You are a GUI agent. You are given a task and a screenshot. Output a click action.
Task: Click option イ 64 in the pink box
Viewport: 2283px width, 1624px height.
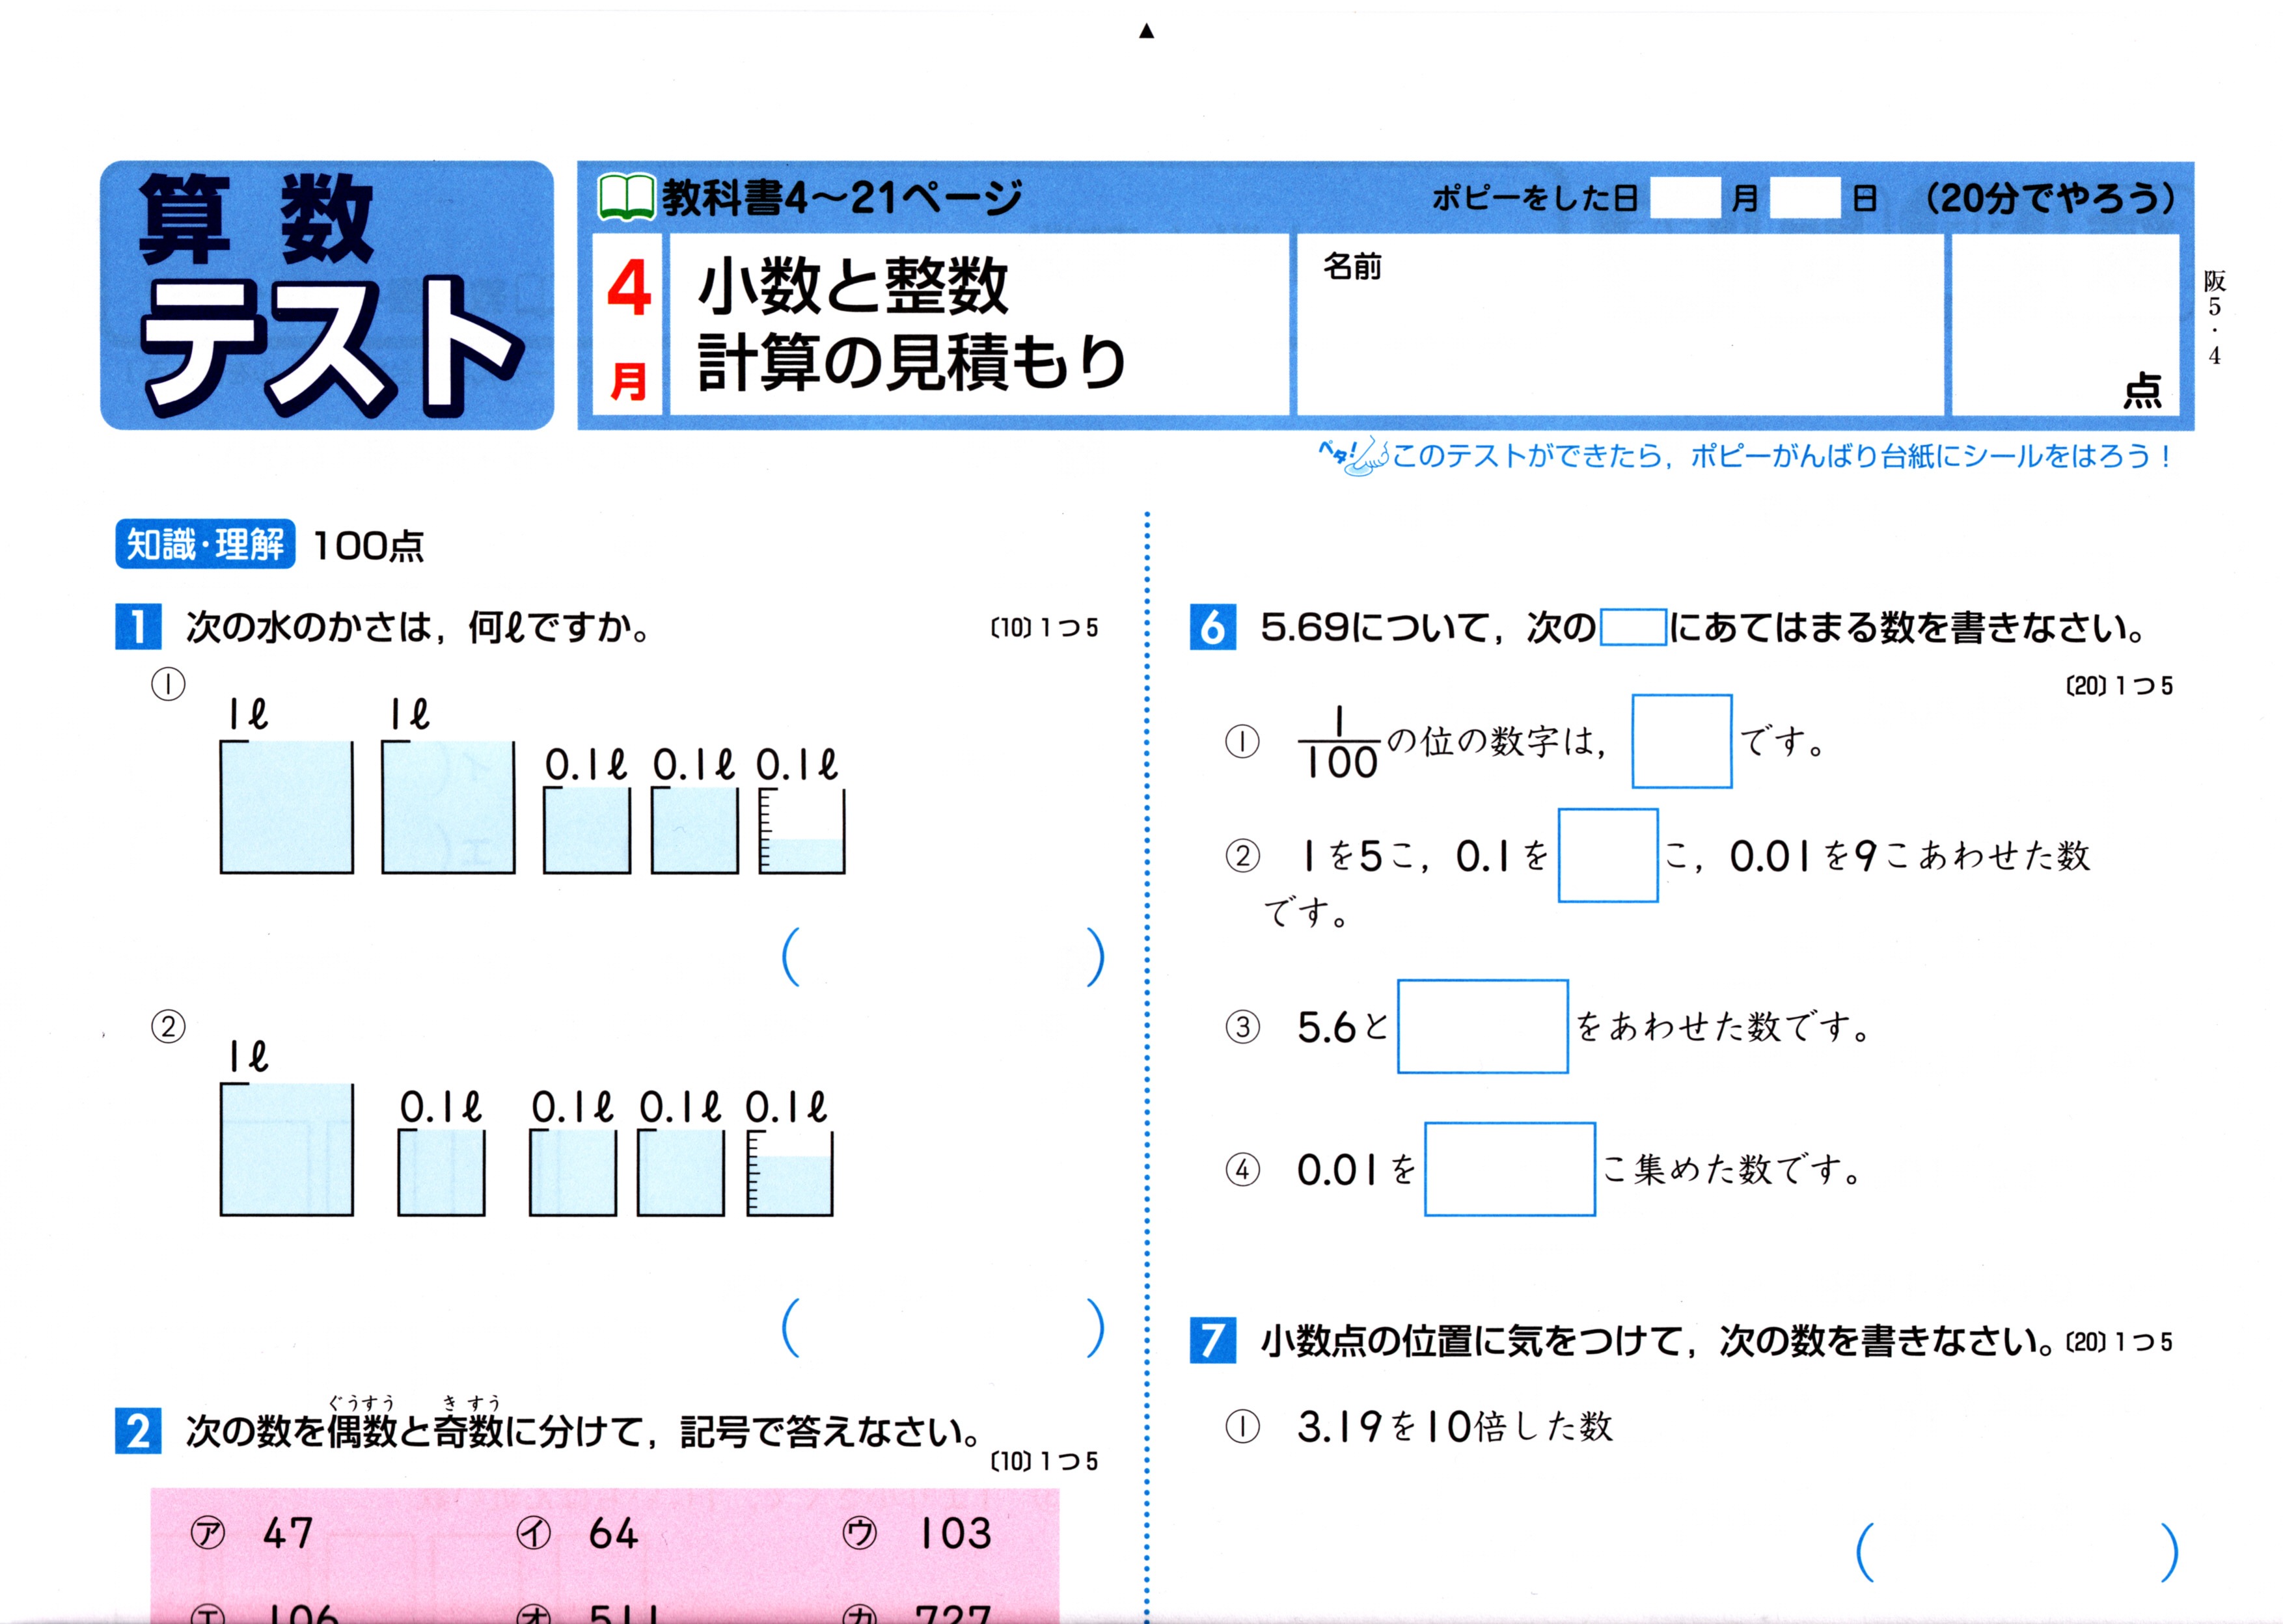tap(578, 1533)
